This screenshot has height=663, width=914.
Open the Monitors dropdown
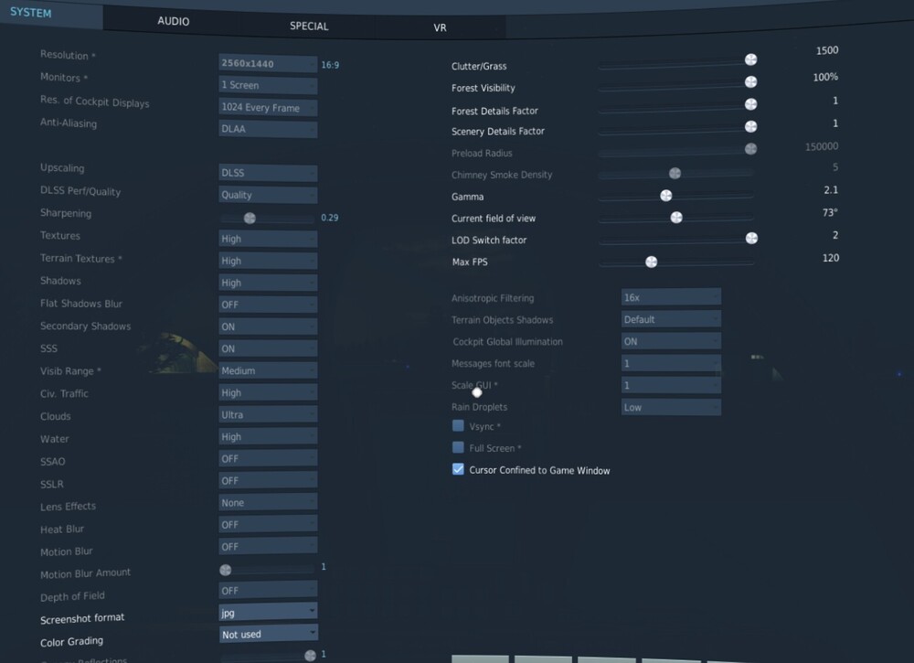(267, 85)
